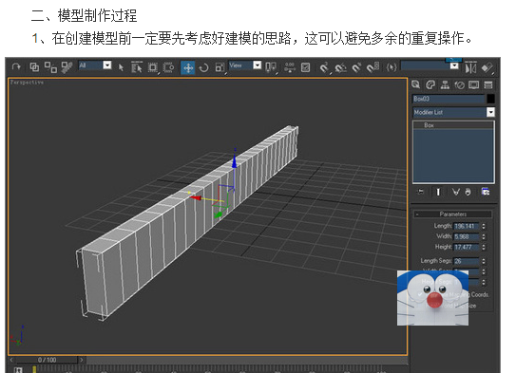Click the Width spinner arrows

point(484,236)
